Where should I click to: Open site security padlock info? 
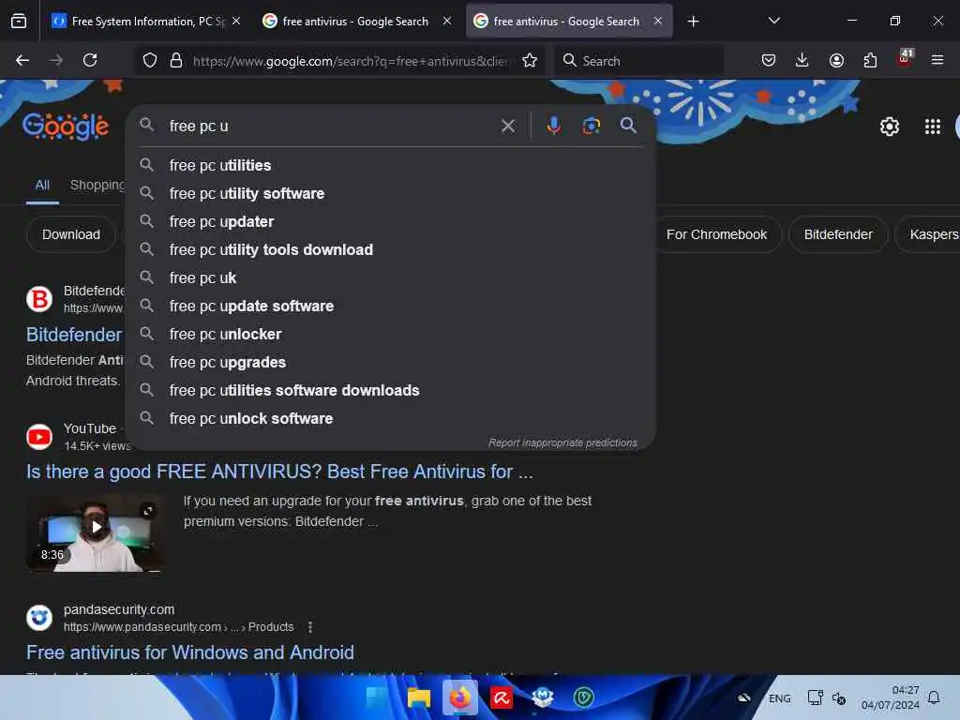tap(176, 60)
